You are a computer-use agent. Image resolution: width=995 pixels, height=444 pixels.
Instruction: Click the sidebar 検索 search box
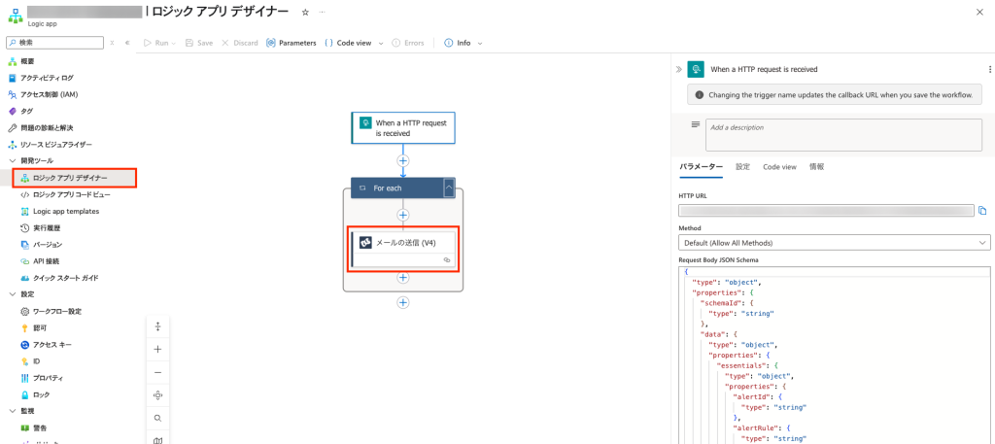(x=54, y=43)
